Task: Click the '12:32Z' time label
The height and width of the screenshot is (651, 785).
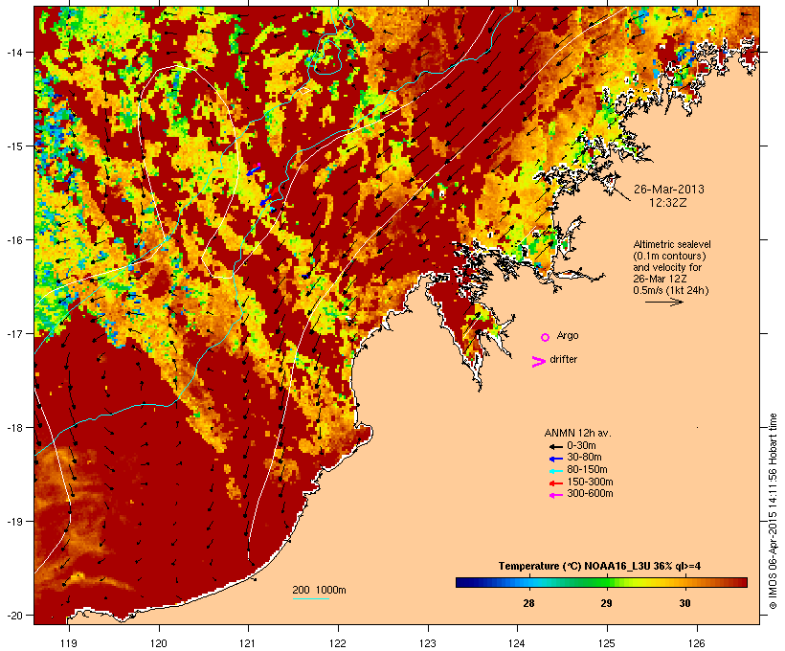Action: pyautogui.click(x=668, y=203)
